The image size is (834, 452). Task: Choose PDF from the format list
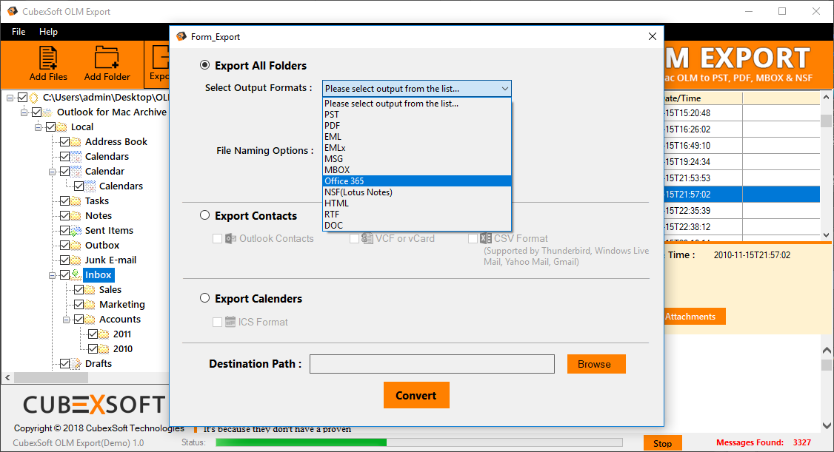point(417,126)
